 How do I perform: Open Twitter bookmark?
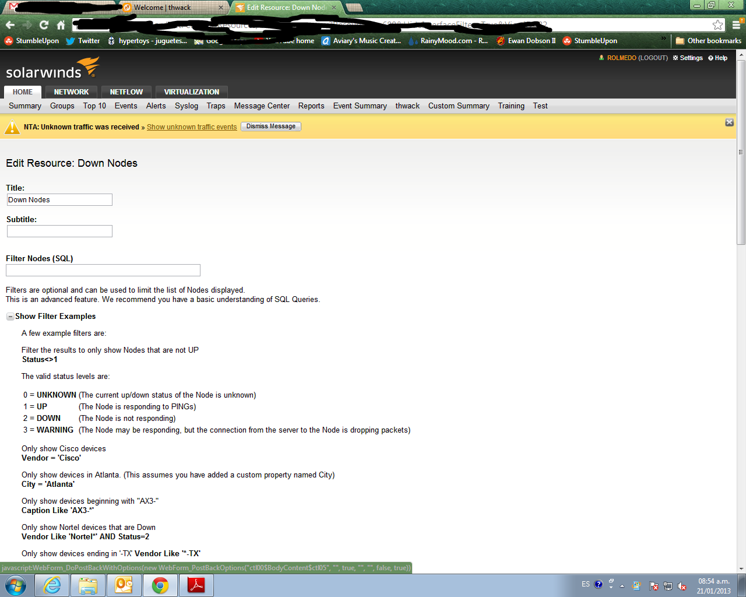click(x=83, y=41)
